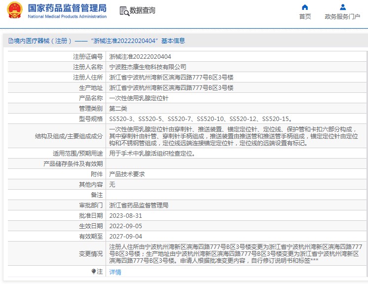368x284 pixels.
Task: Click 用于手术中乳腺活组织检查定位 intended use
Action: [152, 154]
